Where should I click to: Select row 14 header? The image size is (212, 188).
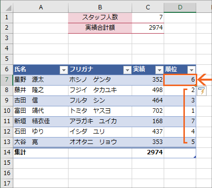[6, 152]
